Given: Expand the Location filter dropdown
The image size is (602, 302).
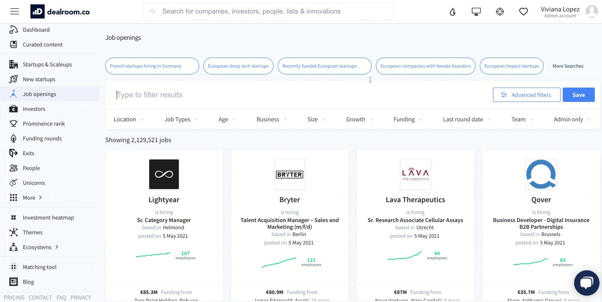Looking at the screenshot, I should (x=129, y=119).
